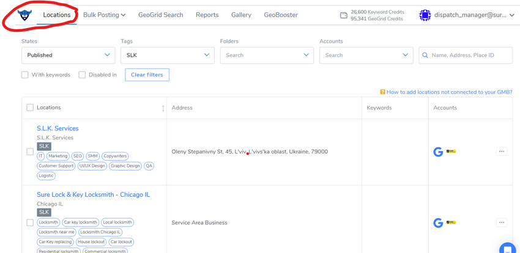This screenshot has width=520, height=253.
Task: Click the Address column header
Action: click(182, 108)
